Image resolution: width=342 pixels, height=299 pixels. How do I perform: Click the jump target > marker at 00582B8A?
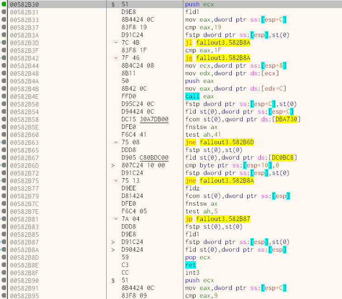point(113,249)
